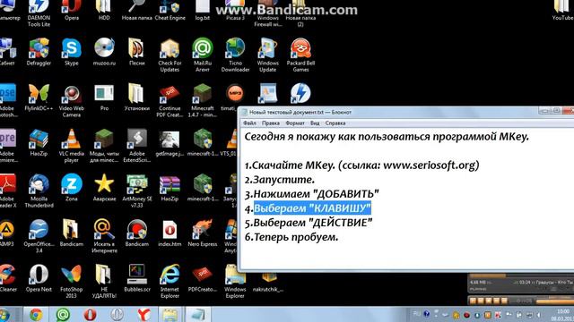The height and width of the screenshot is (322, 574).
Task: Select the Bubbles.scr icon
Action: (137, 278)
